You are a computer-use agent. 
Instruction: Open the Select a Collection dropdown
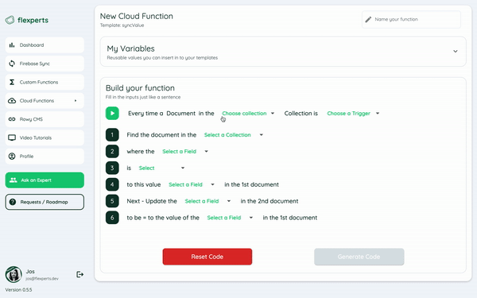click(x=233, y=135)
